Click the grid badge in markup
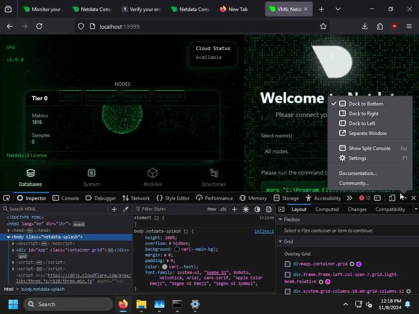The image size is (419, 314). click(x=23, y=256)
